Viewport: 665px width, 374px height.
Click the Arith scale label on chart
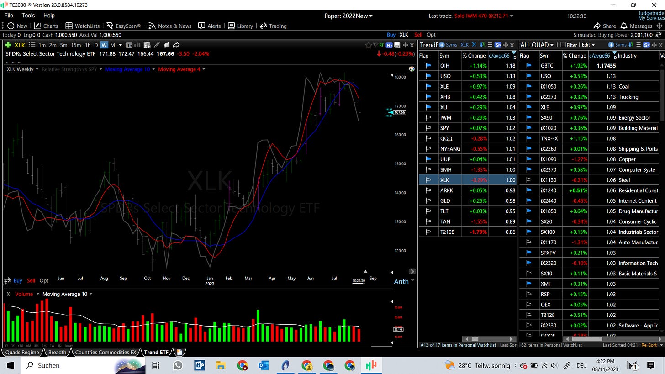tap(401, 281)
